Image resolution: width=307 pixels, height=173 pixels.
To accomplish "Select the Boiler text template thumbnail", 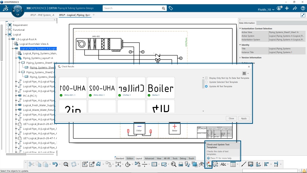I will click(x=161, y=88).
